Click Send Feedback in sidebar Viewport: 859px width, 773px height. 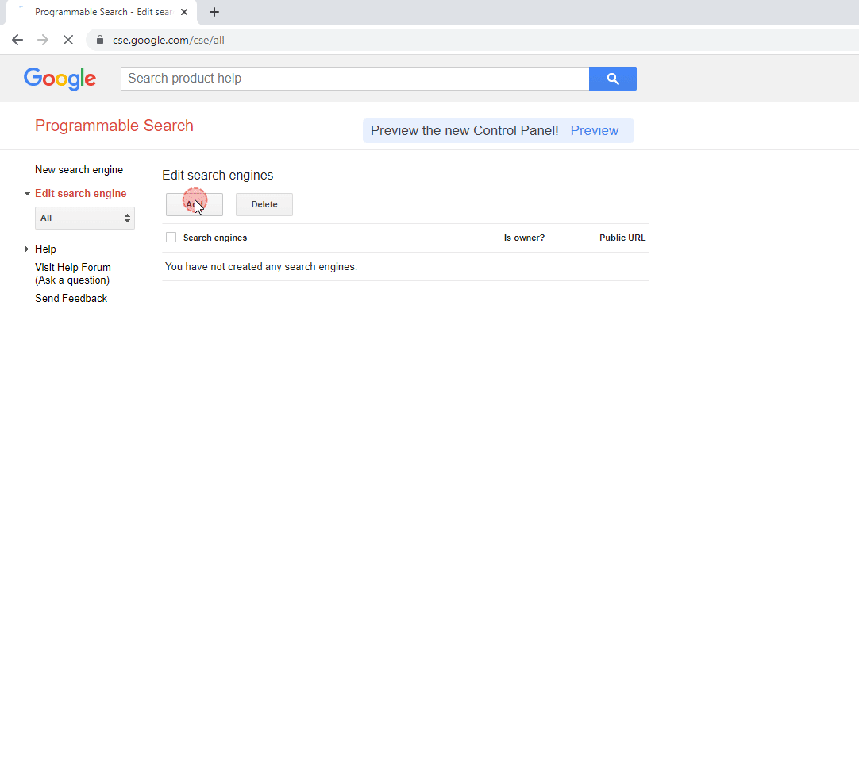(71, 298)
